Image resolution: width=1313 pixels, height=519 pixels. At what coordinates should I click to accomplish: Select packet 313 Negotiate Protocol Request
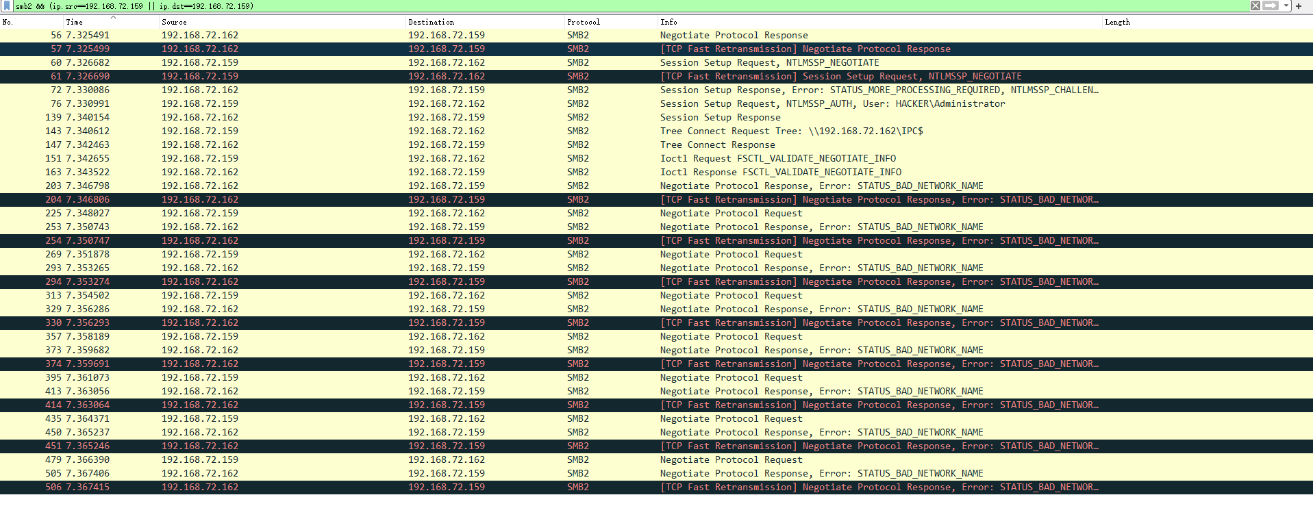pos(656,296)
